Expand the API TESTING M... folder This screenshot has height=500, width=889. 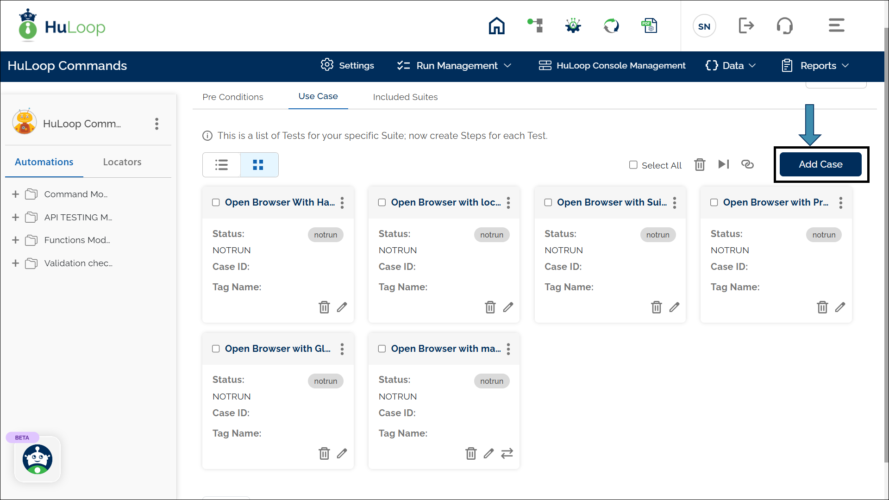coord(16,217)
